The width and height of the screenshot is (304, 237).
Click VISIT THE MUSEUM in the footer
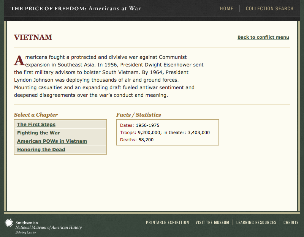pos(212,222)
